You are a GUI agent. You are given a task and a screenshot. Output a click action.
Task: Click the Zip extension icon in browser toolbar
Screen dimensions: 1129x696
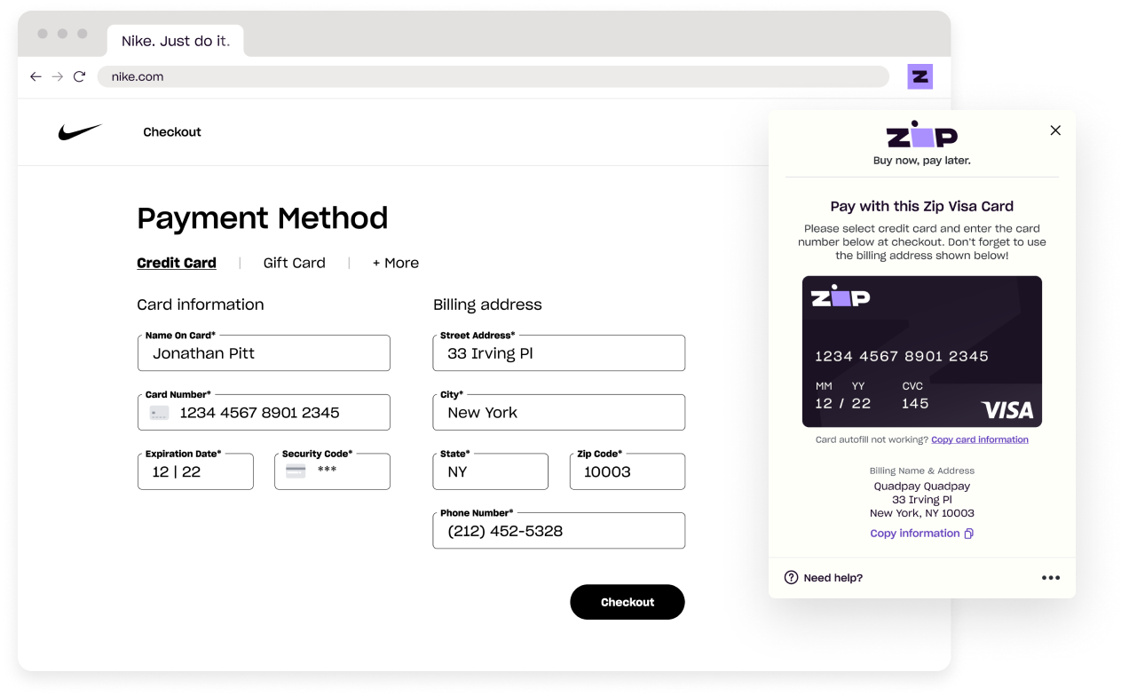pos(920,76)
